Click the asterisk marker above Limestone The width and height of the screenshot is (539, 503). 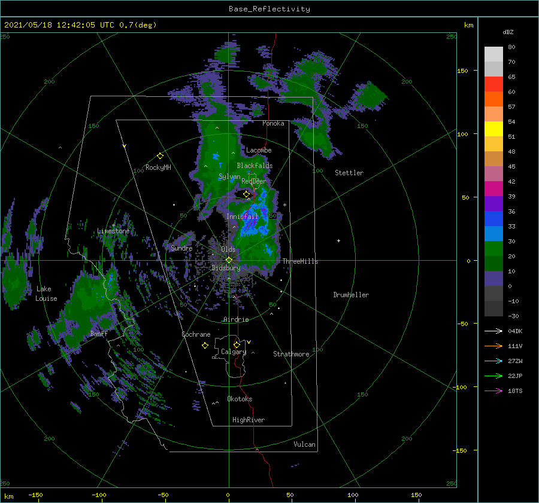tap(113, 225)
